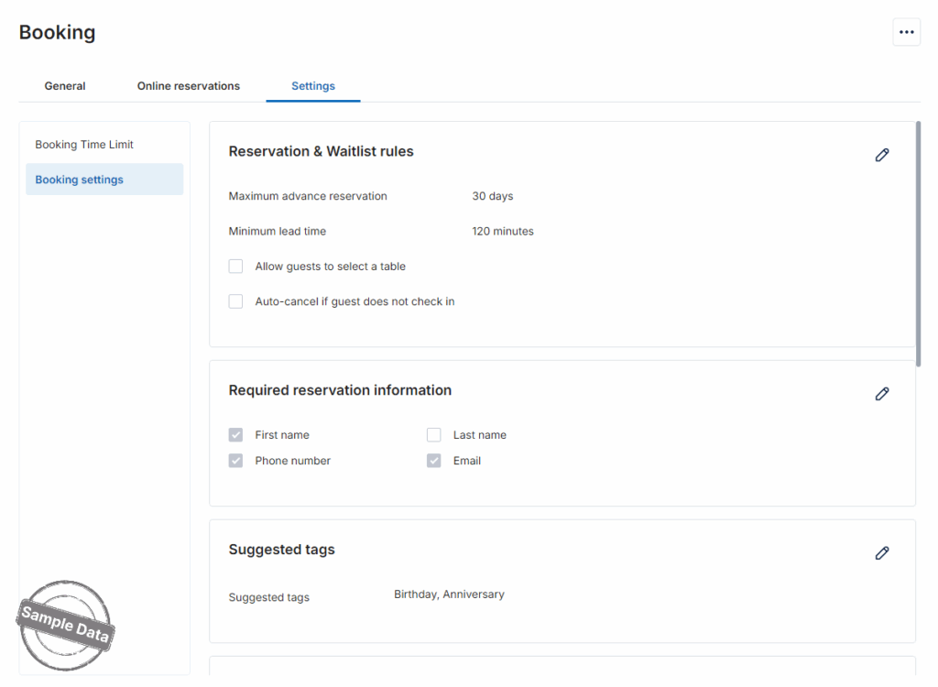938x687 pixels.
Task: Click the Birthday, Anniversary tags text
Action: (449, 594)
